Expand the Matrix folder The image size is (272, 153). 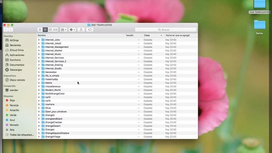coord(39,83)
